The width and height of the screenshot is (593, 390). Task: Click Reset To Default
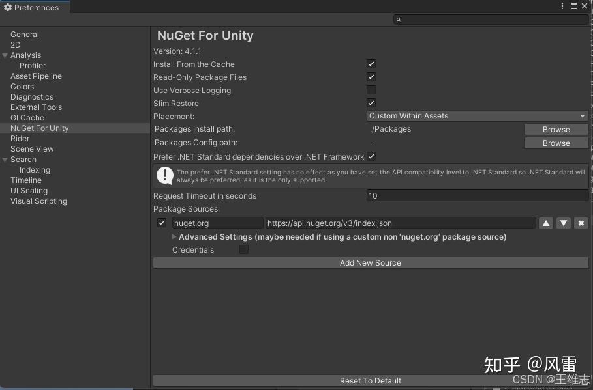click(x=371, y=380)
